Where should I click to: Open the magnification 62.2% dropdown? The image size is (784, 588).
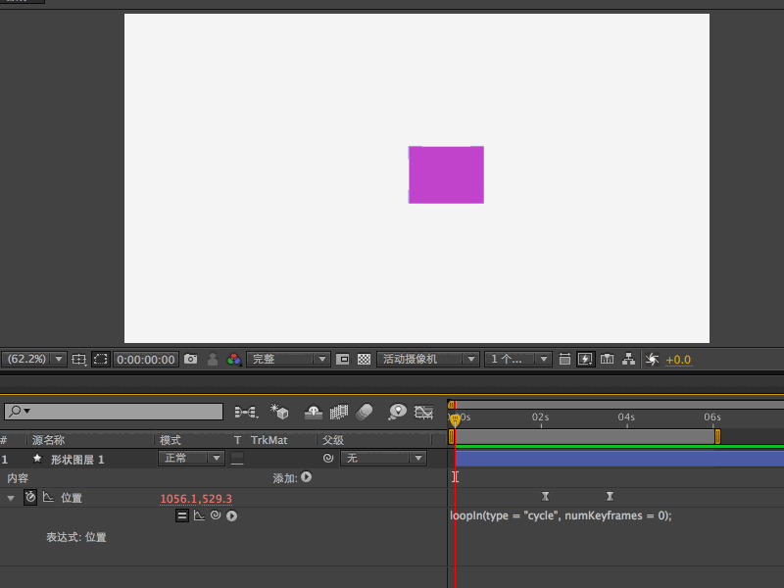[x=34, y=359]
